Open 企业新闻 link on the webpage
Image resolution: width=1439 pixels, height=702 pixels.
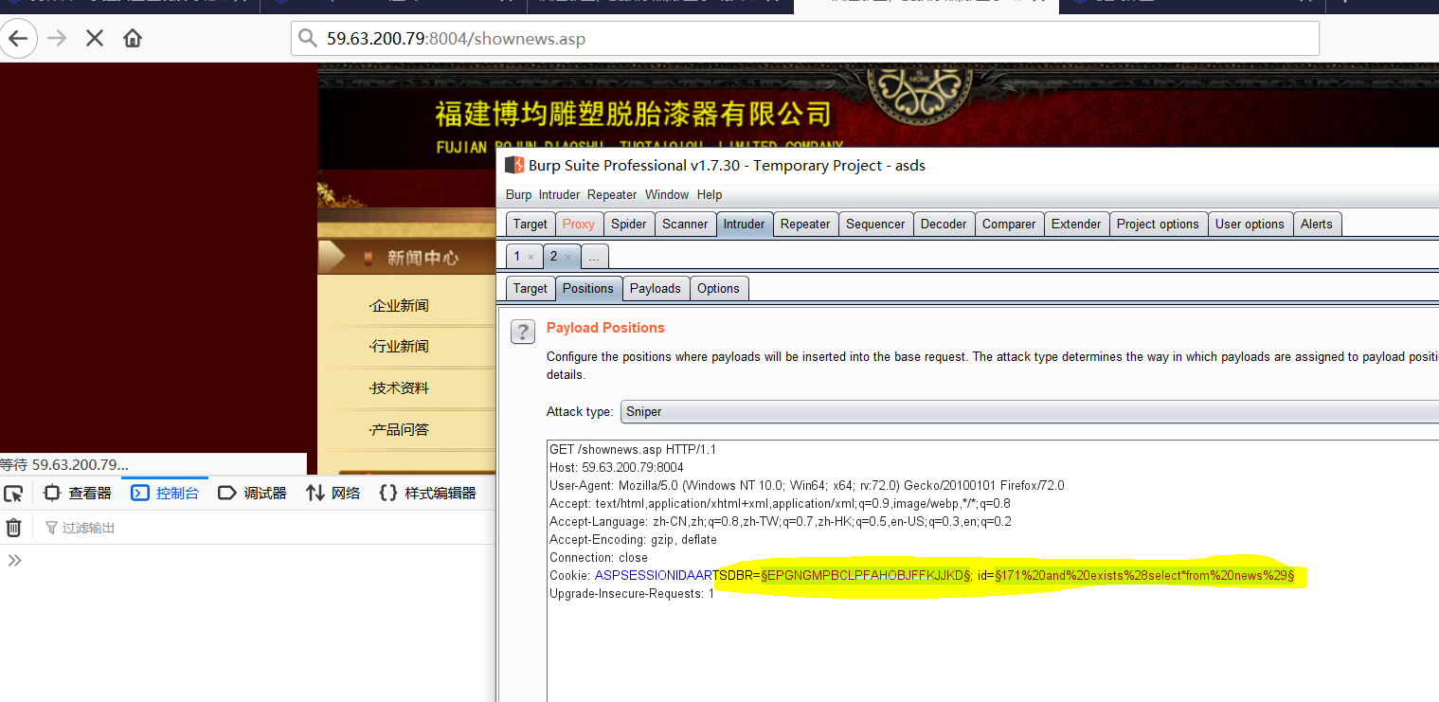point(399,305)
